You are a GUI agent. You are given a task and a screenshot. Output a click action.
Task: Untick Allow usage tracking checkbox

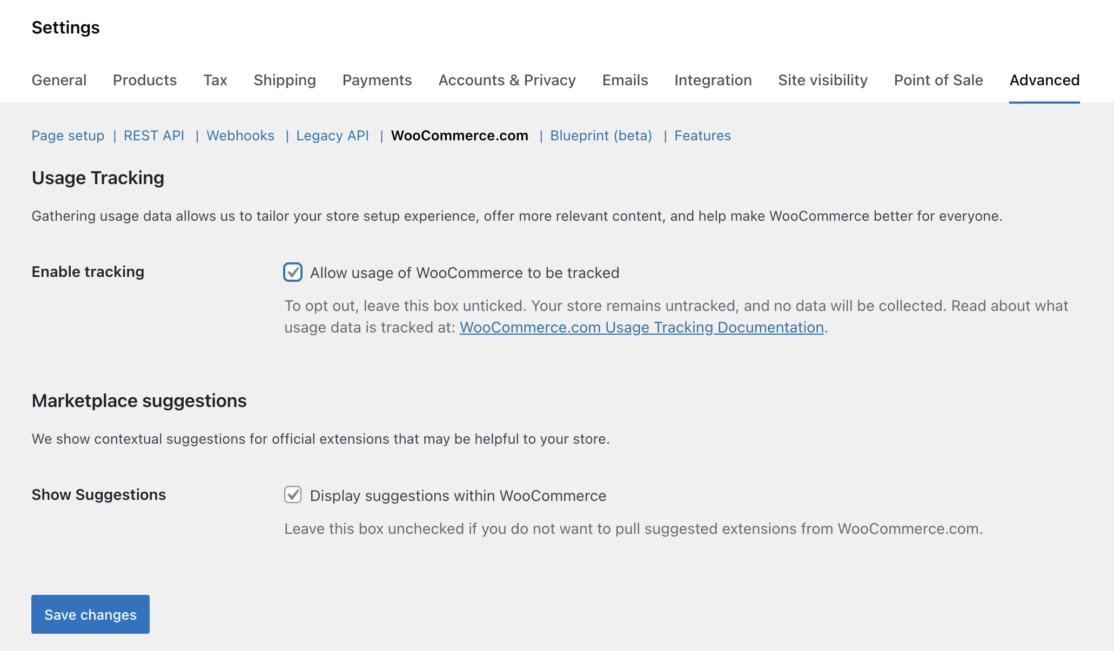[x=293, y=272]
